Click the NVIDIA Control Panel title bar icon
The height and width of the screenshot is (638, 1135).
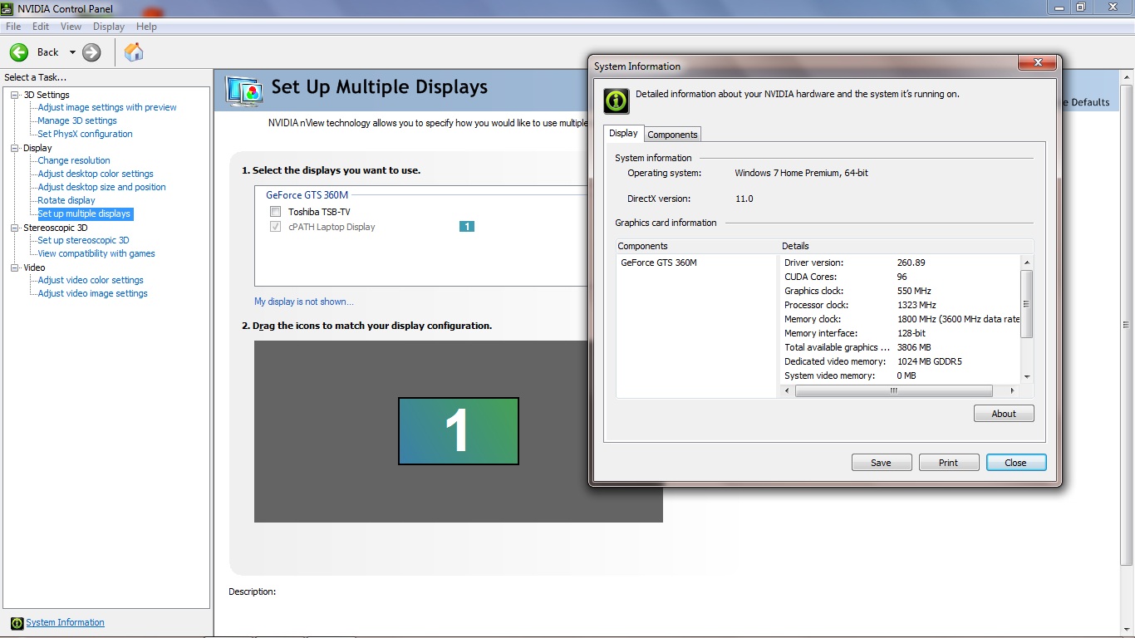pyautogui.click(x=9, y=8)
